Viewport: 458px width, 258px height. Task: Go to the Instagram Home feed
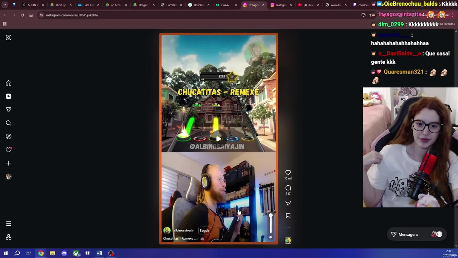(9, 83)
